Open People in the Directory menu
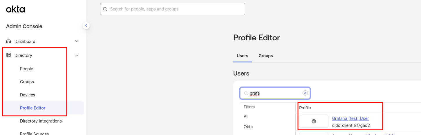The image size is (421, 135). (x=27, y=69)
